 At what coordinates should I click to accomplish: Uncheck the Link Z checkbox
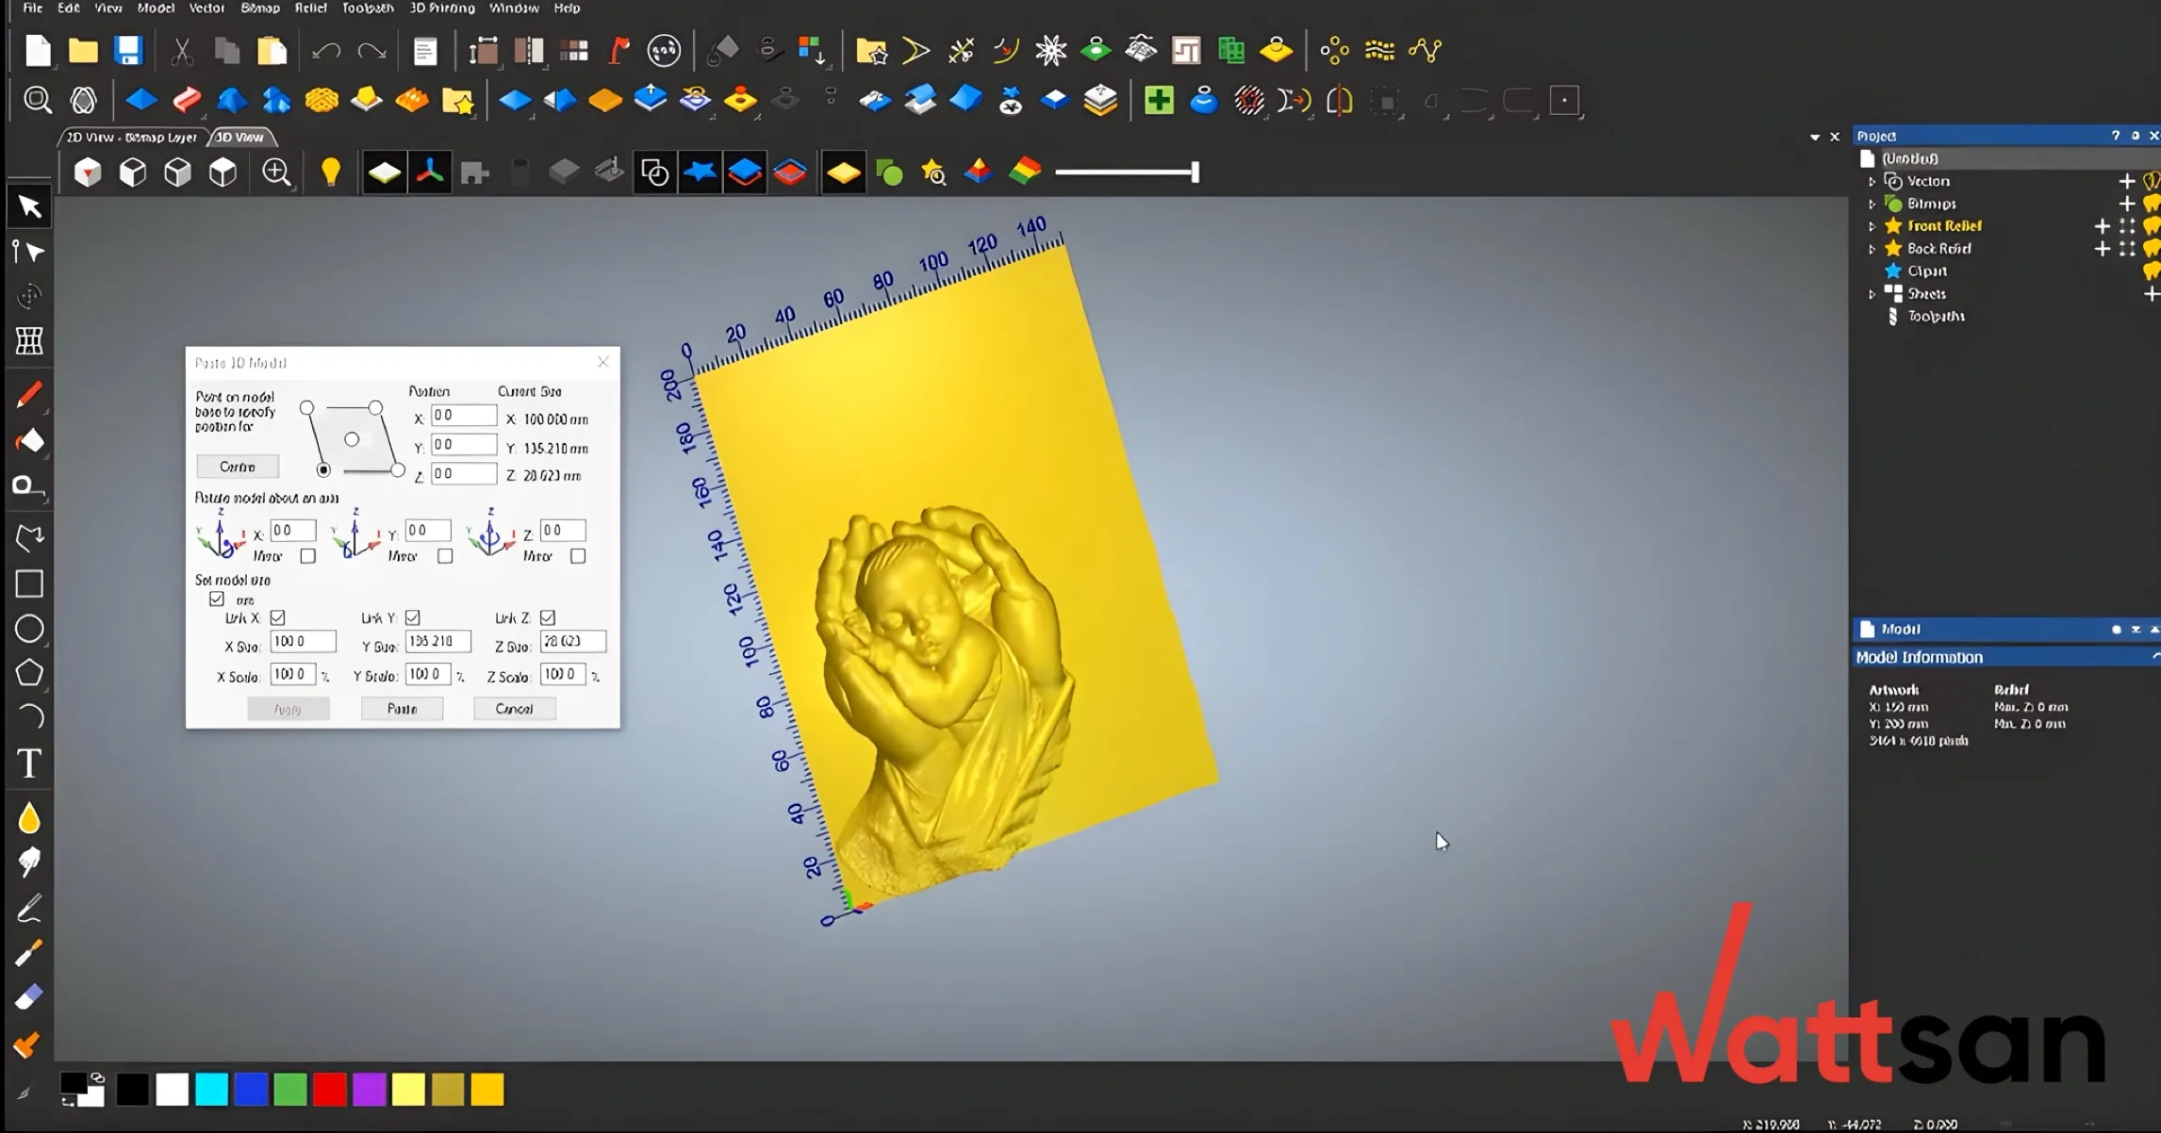click(548, 617)
